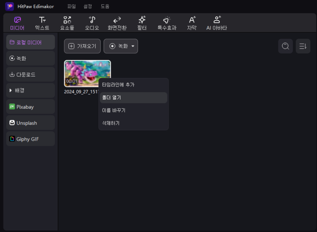
Task: Activate the 미디어 tab
Action: [x=17, y=22]
